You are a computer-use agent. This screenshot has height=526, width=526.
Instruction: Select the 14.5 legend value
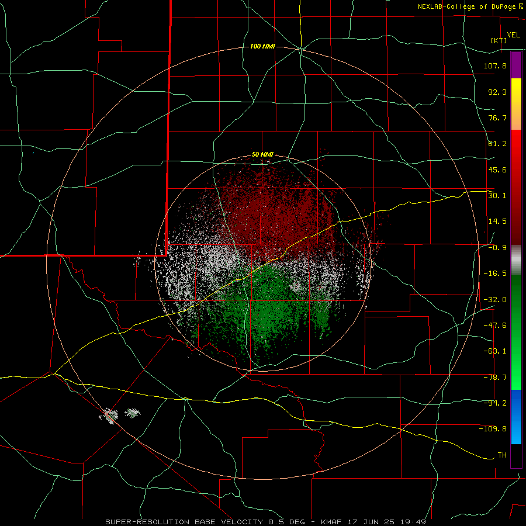click(x=497, y=222)
